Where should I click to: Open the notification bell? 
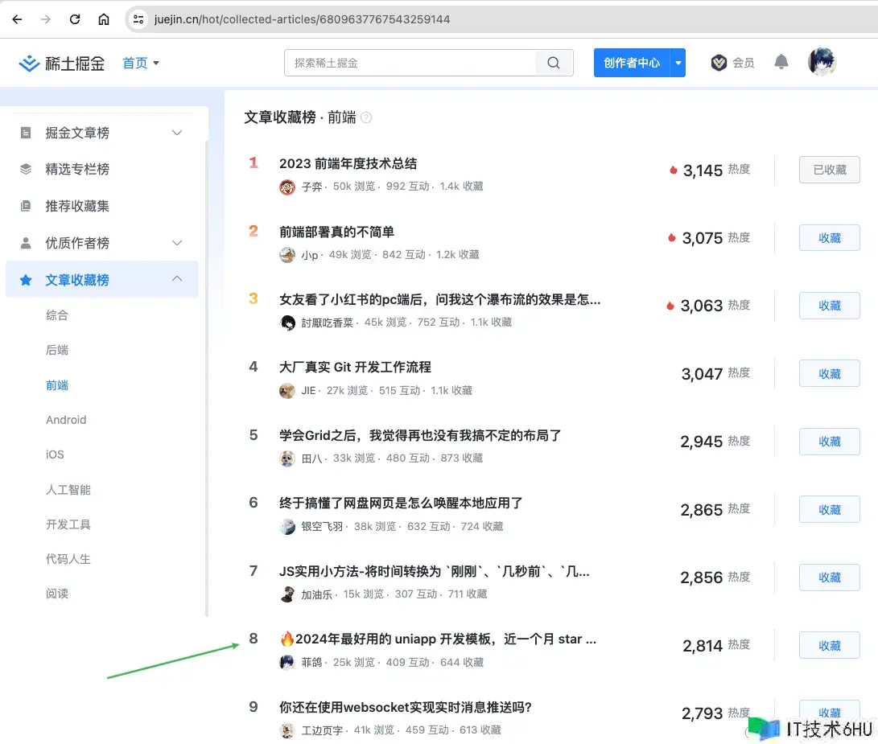tap(781, 62)
